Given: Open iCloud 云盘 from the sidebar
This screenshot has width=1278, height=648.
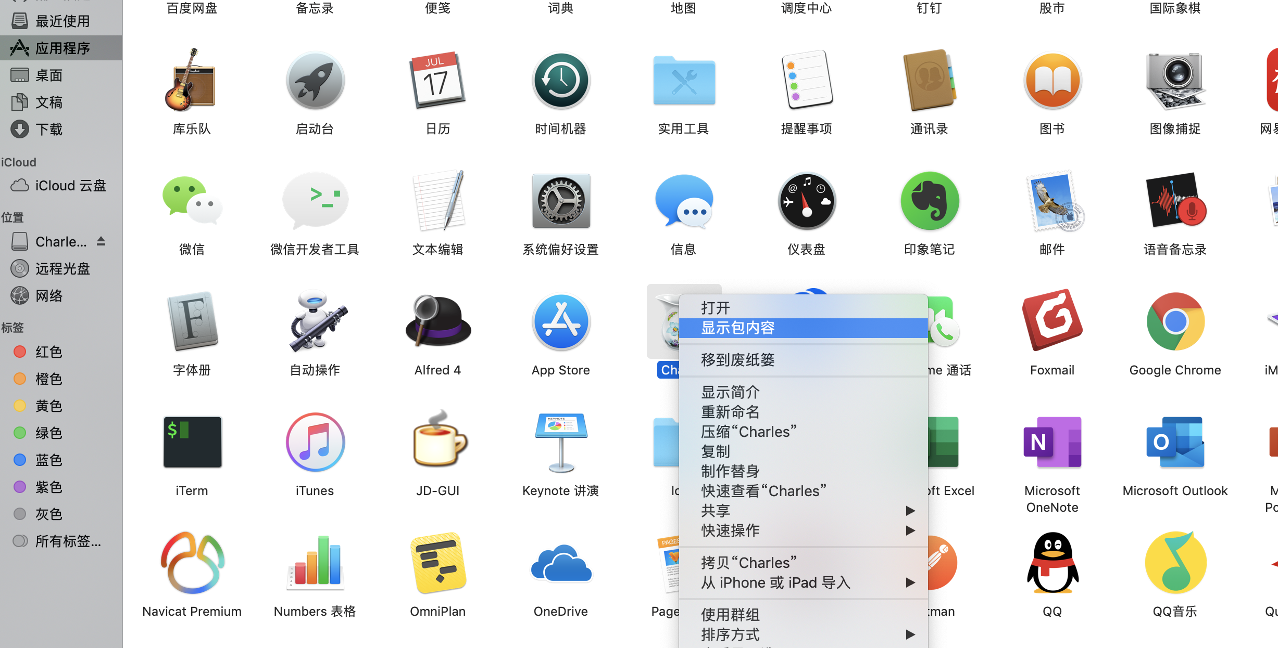Looking at the screenshot, I should point(70,185).
